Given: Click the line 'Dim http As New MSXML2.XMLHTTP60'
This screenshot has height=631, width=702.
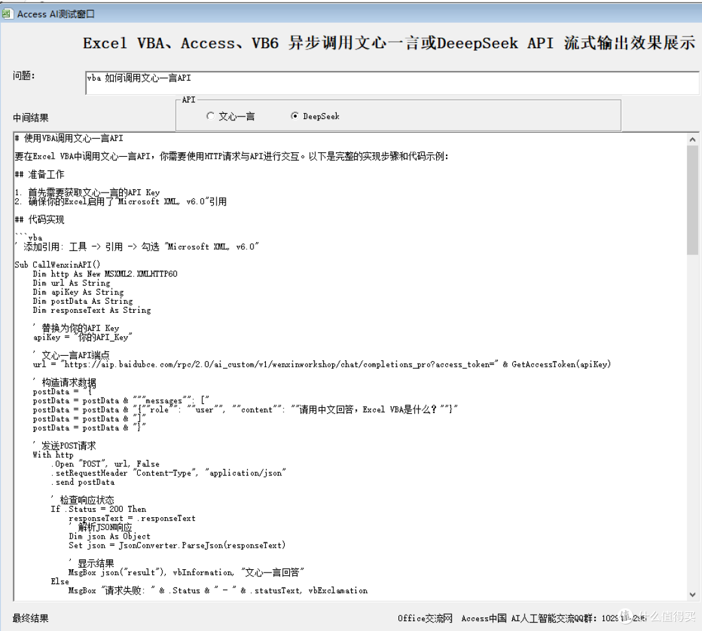Looking at the screenshot, I should click(105, 274).
